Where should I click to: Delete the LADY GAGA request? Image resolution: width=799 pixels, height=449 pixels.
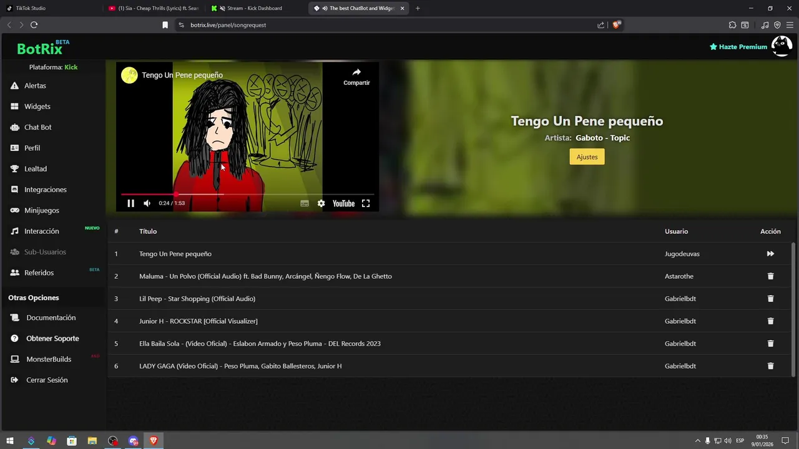(770, 366)
